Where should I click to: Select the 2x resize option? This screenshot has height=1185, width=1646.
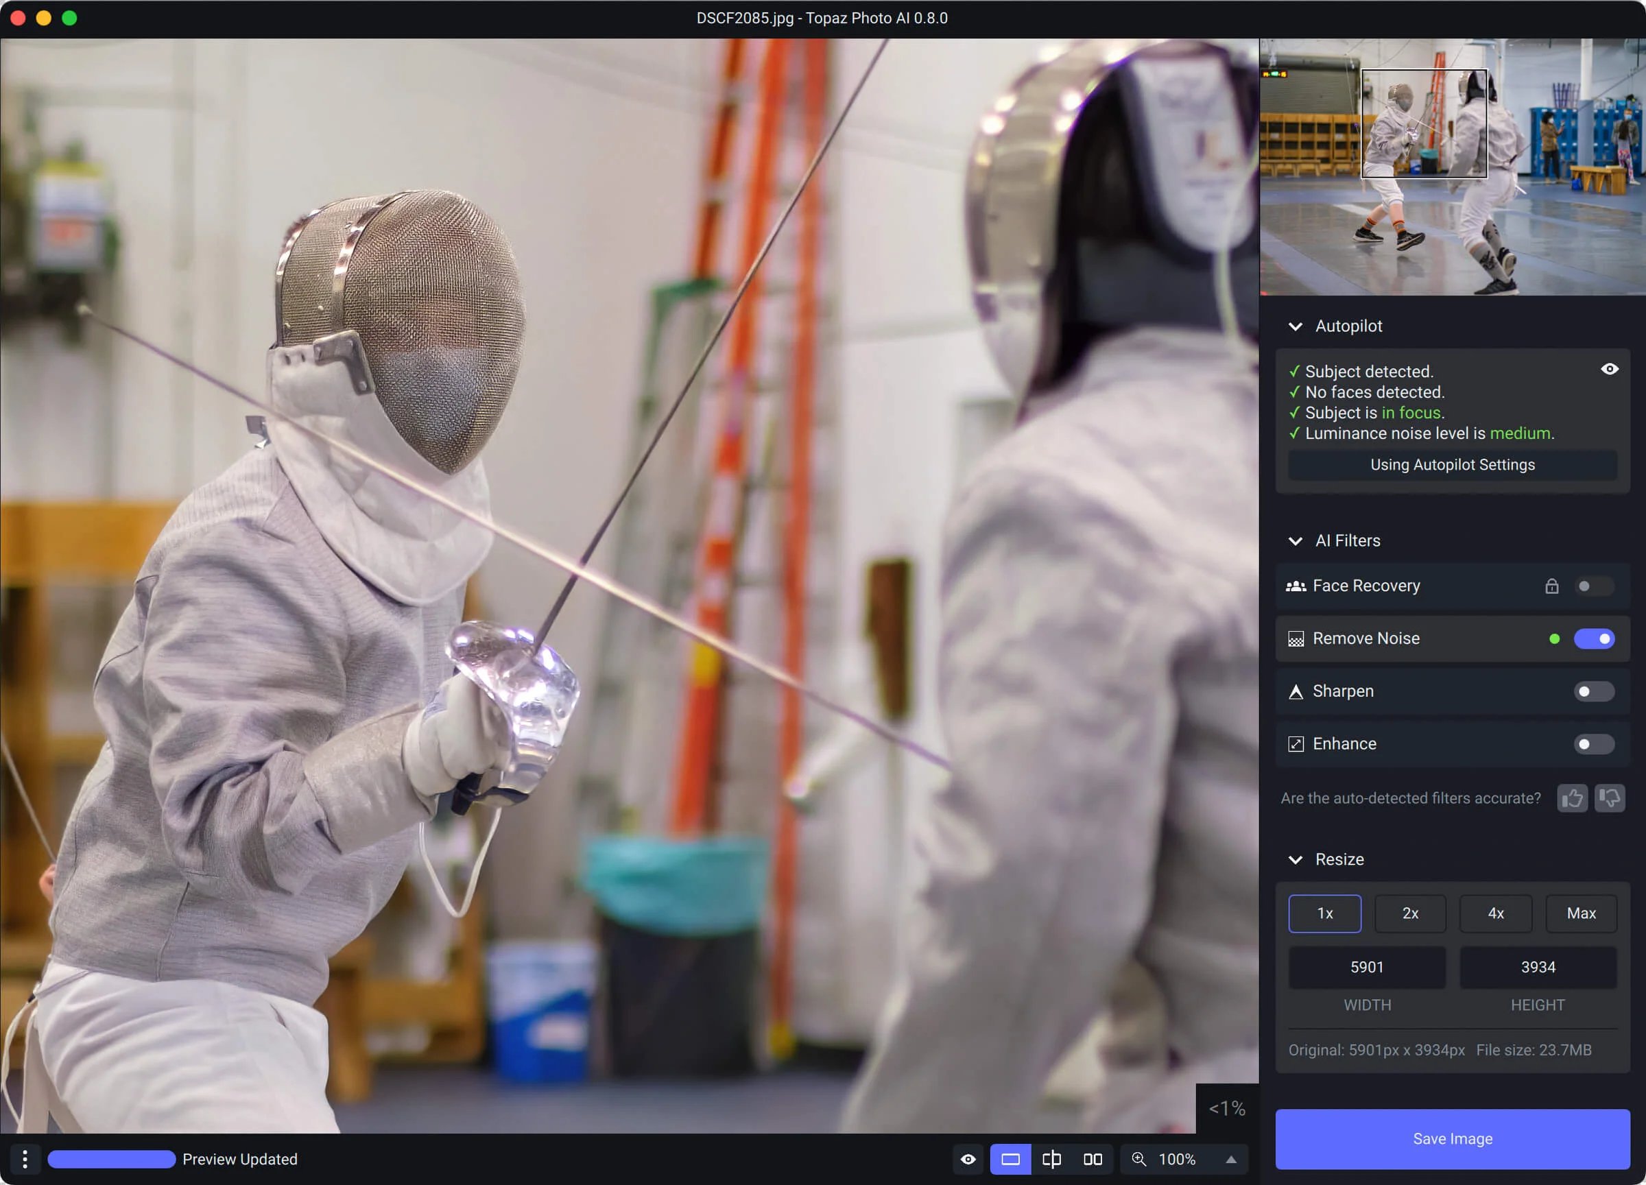click(1409, 913)
